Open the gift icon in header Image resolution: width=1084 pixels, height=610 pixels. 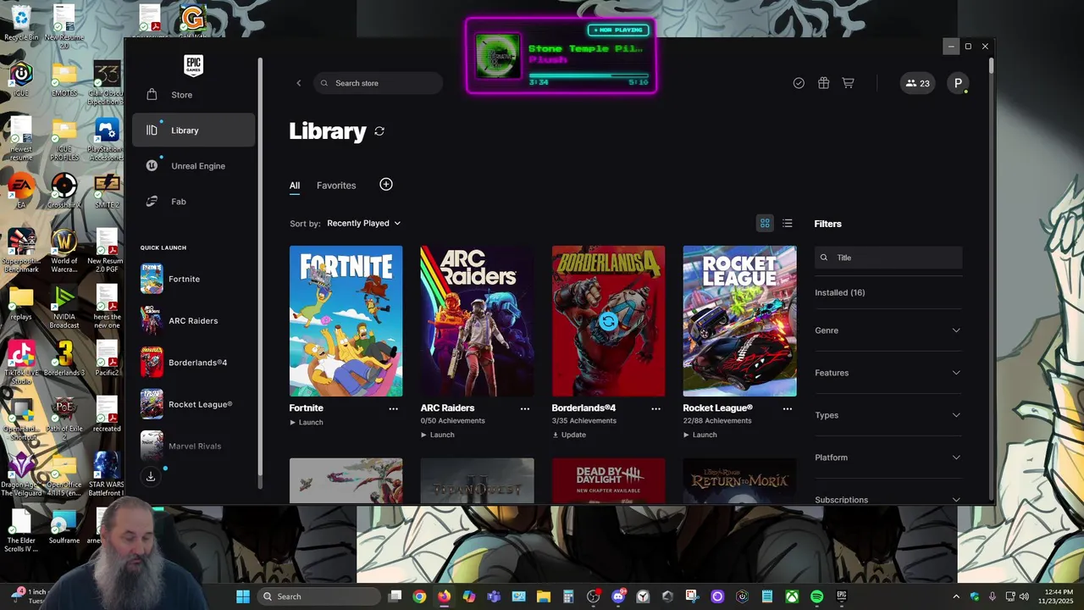823,83
